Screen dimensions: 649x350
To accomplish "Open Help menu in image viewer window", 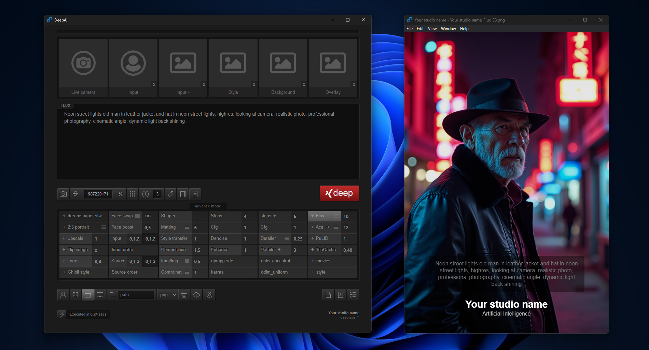I will point(464,29).
